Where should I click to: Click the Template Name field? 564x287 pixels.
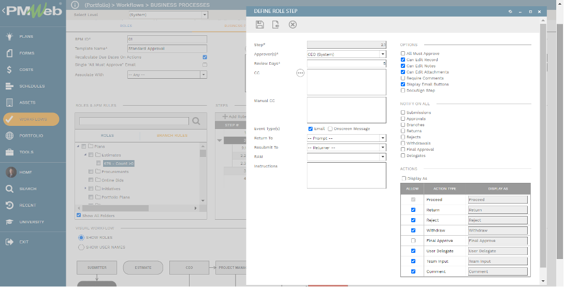(x=167, y=49)
